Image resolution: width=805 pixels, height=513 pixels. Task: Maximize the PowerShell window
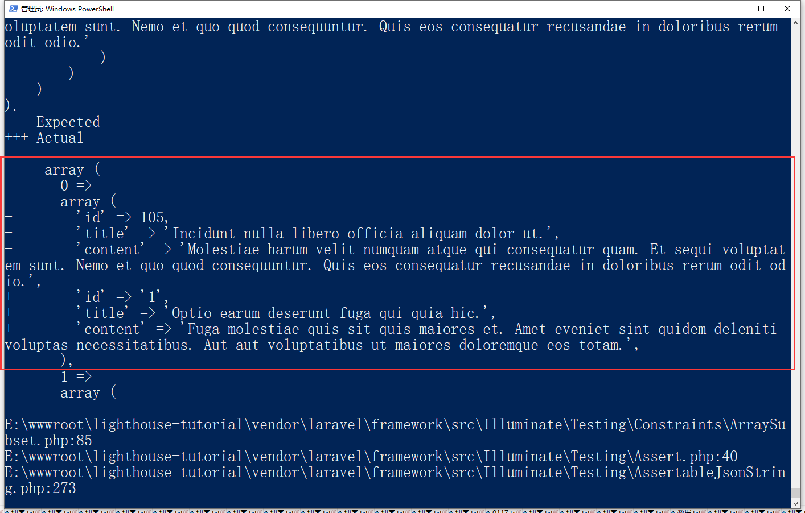pos(761,9)
